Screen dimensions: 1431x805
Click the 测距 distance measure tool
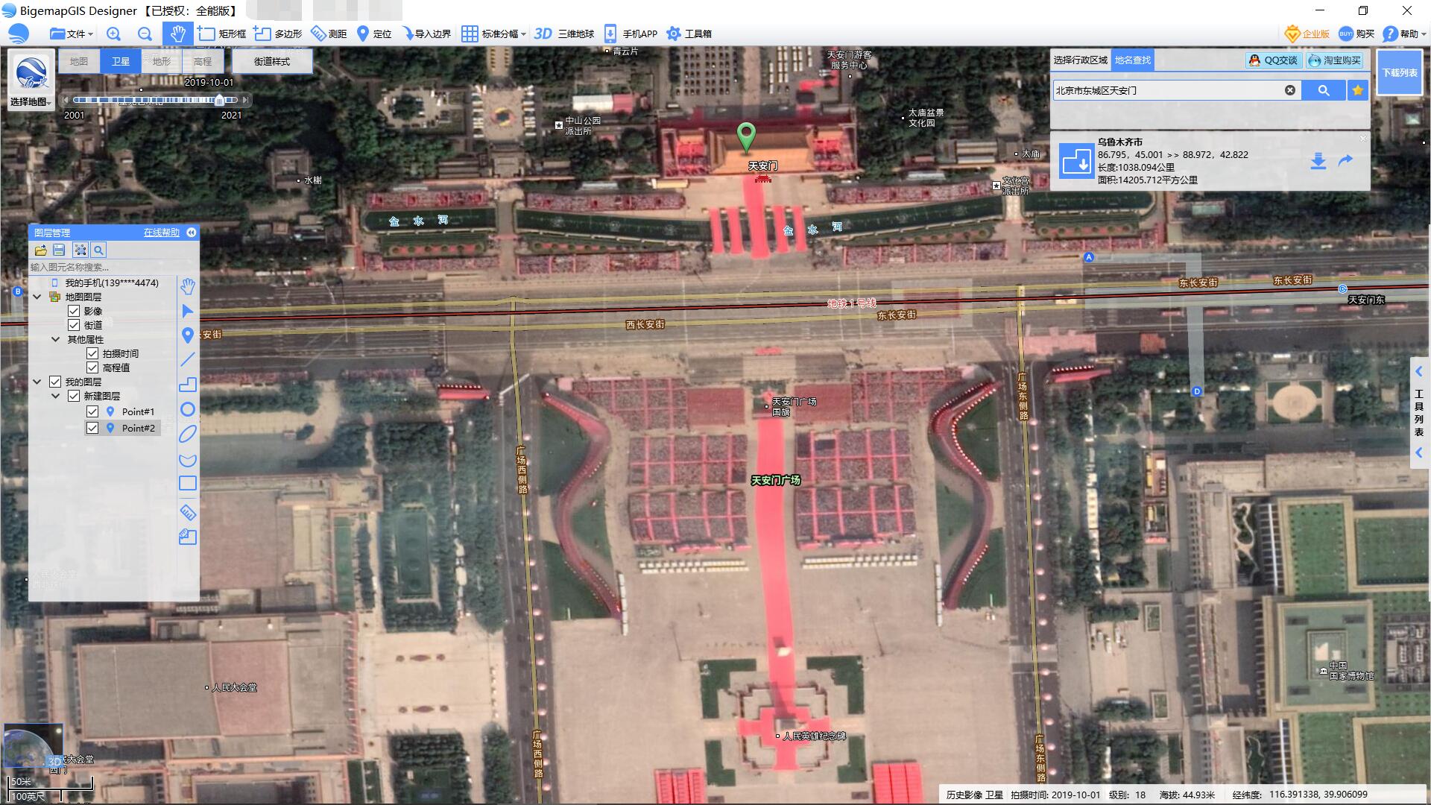click(x=329, y=34)
